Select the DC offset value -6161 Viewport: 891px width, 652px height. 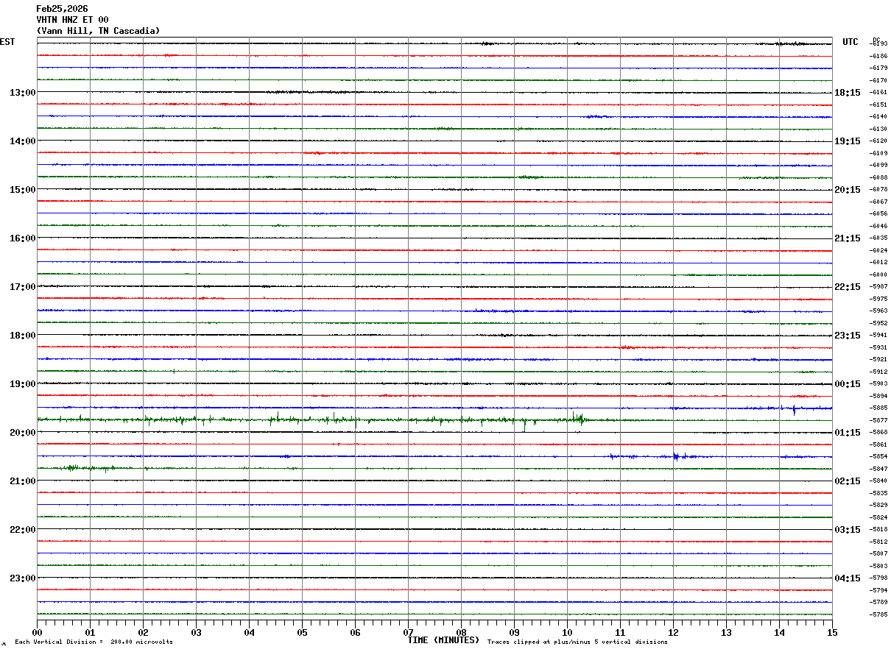[879, 93]
